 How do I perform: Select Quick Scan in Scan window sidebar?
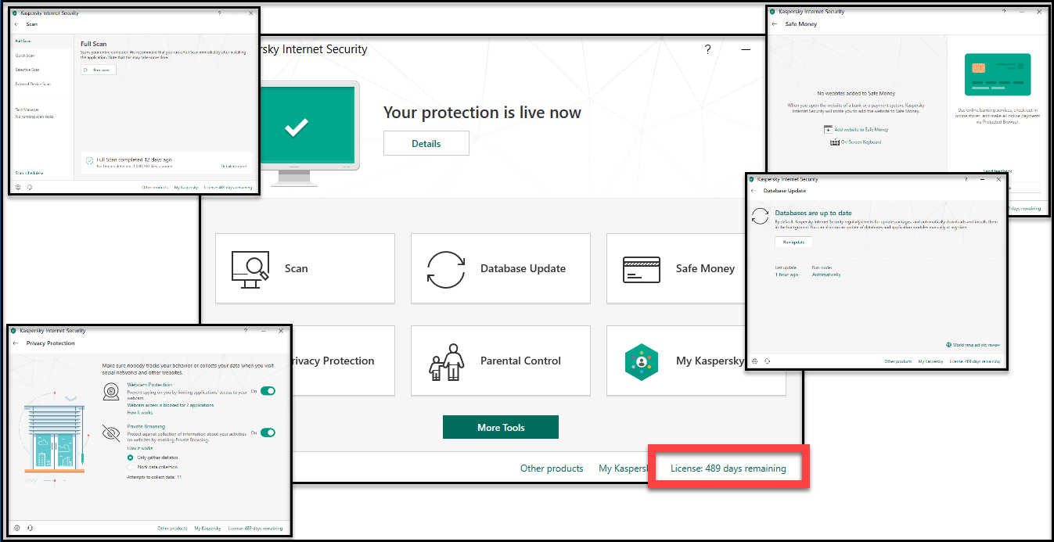[x=25, y=56]
